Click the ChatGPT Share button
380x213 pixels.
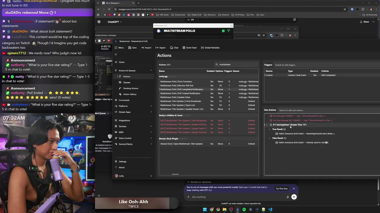pyautogui.click(x=364, y=22)
